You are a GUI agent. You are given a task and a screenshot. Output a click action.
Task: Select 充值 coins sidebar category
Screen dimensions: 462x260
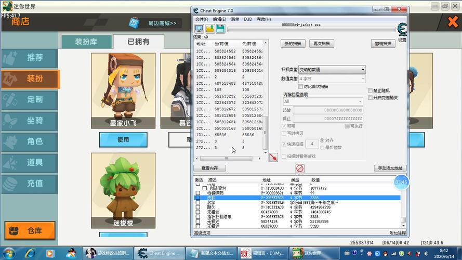click(x=30, y=184)
